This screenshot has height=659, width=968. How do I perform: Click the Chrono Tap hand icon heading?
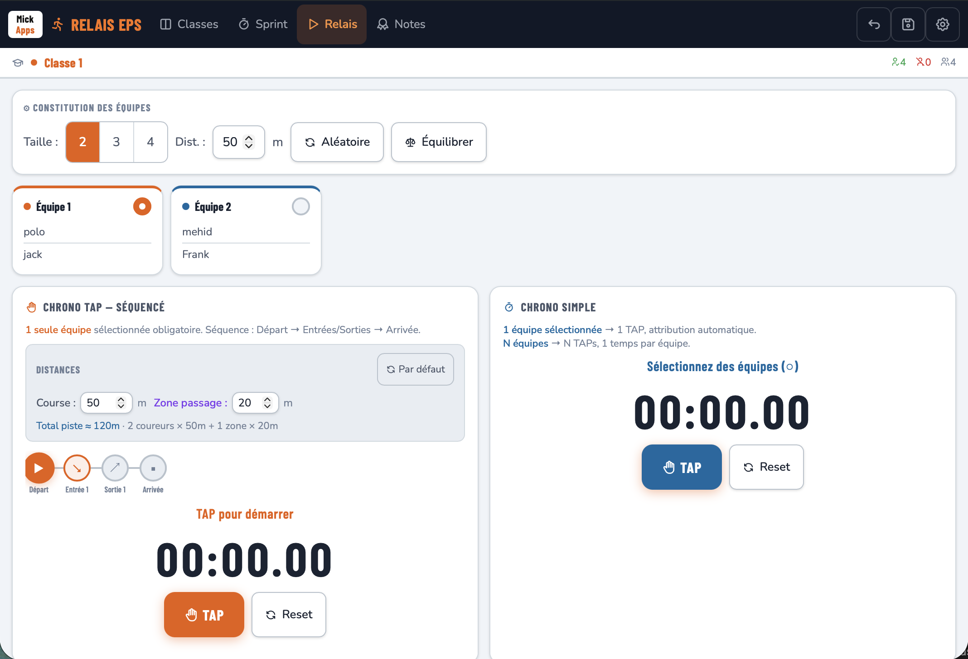coord(31,307)
